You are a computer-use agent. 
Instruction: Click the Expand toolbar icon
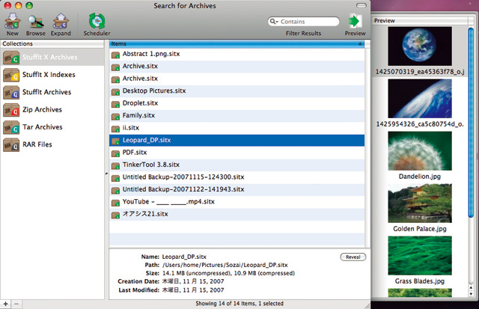(x=61, y=21)
